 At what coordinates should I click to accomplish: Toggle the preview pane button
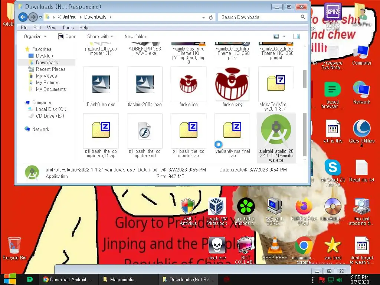point(297,36)
